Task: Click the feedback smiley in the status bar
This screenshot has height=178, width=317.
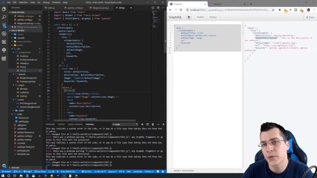Action: pyautogui.click(x=158, y=172)
